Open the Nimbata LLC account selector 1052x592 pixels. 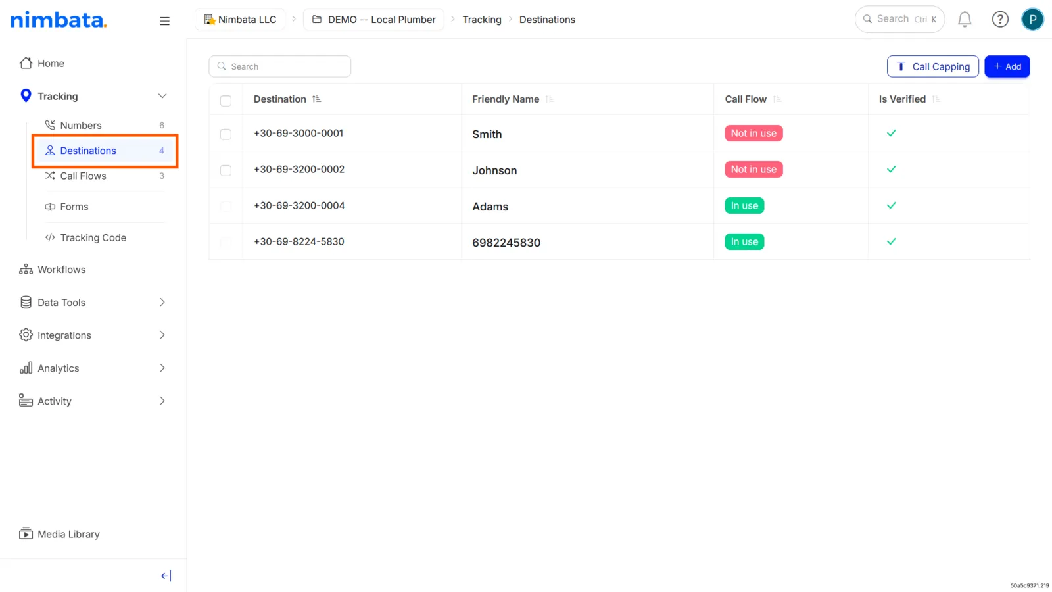coord(240,20)
